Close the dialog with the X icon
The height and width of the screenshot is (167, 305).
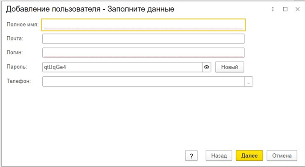tap(297, 9)
